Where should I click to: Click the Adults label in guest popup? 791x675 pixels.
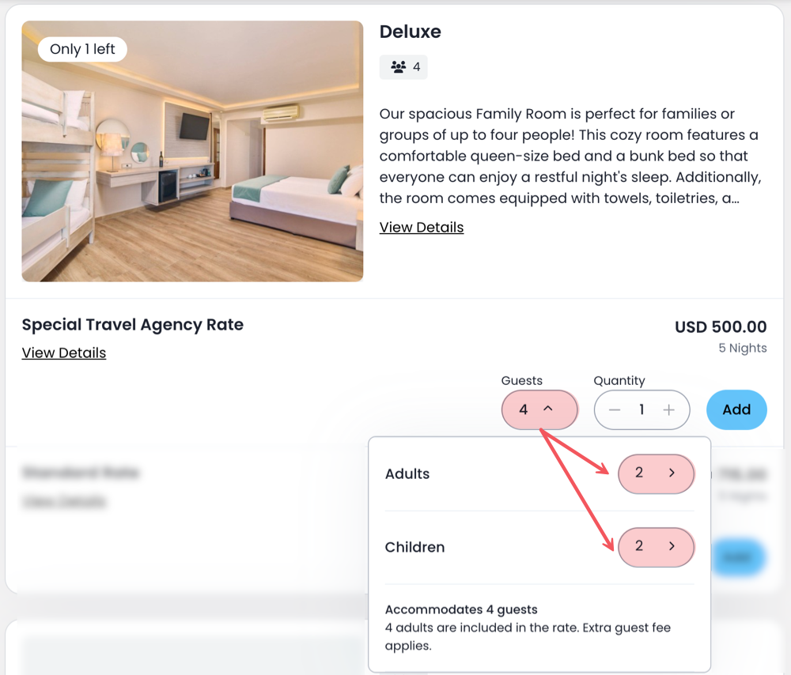[407, 474]
